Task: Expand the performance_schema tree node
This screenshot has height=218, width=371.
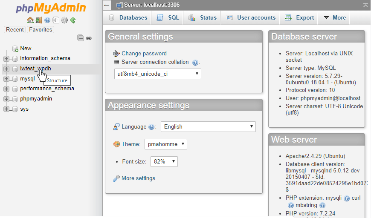Action: tap(6, 89)
